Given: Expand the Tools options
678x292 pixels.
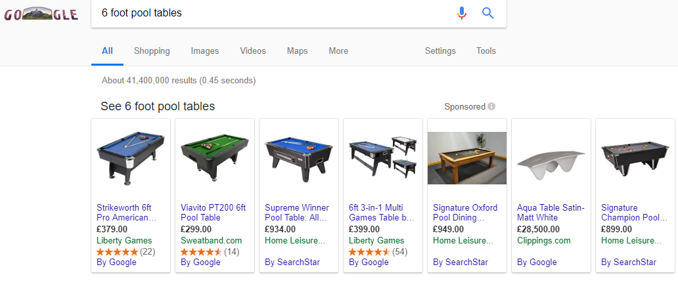Looking at the screenshot, I should (486, 51).
